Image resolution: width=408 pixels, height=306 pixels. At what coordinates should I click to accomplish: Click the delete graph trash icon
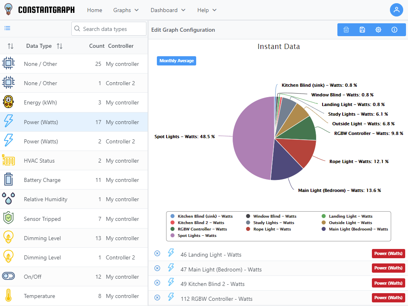click(346, 29)
